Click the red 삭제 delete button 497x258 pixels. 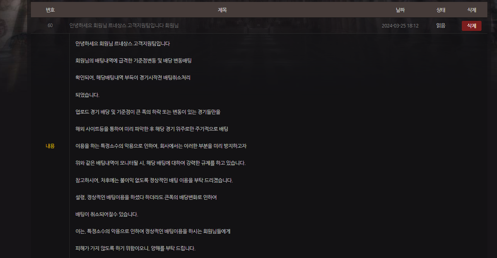(x=471, y=25)
